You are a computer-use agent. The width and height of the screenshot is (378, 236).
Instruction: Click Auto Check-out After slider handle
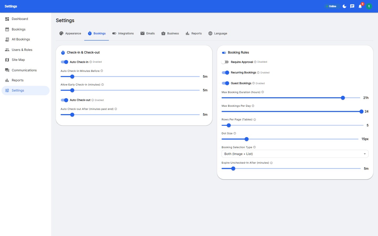coord(72,115)
